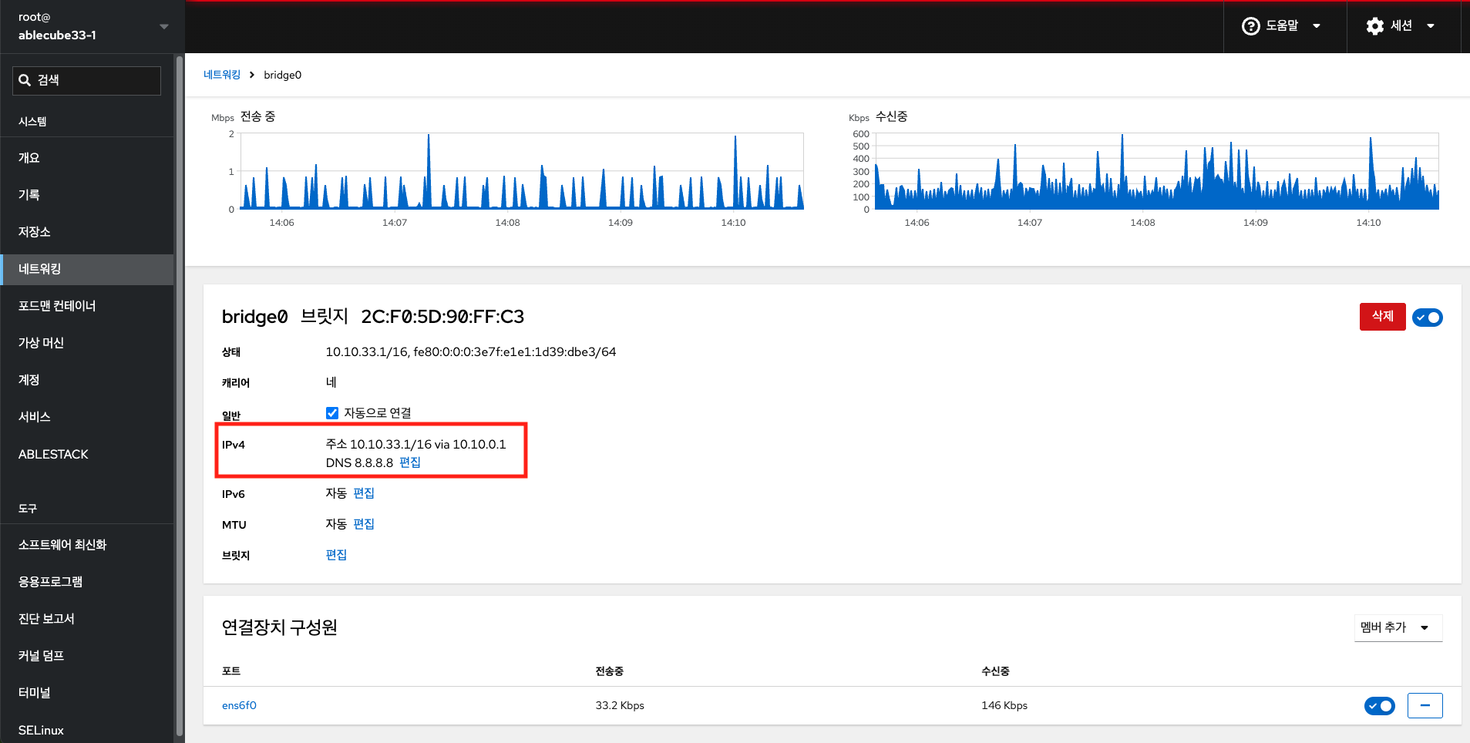Click the help question mark icon
This screenshot has width=1470, height=743.
[1250, 26]
